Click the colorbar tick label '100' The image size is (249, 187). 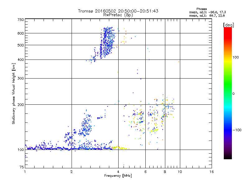coord(236,57)
